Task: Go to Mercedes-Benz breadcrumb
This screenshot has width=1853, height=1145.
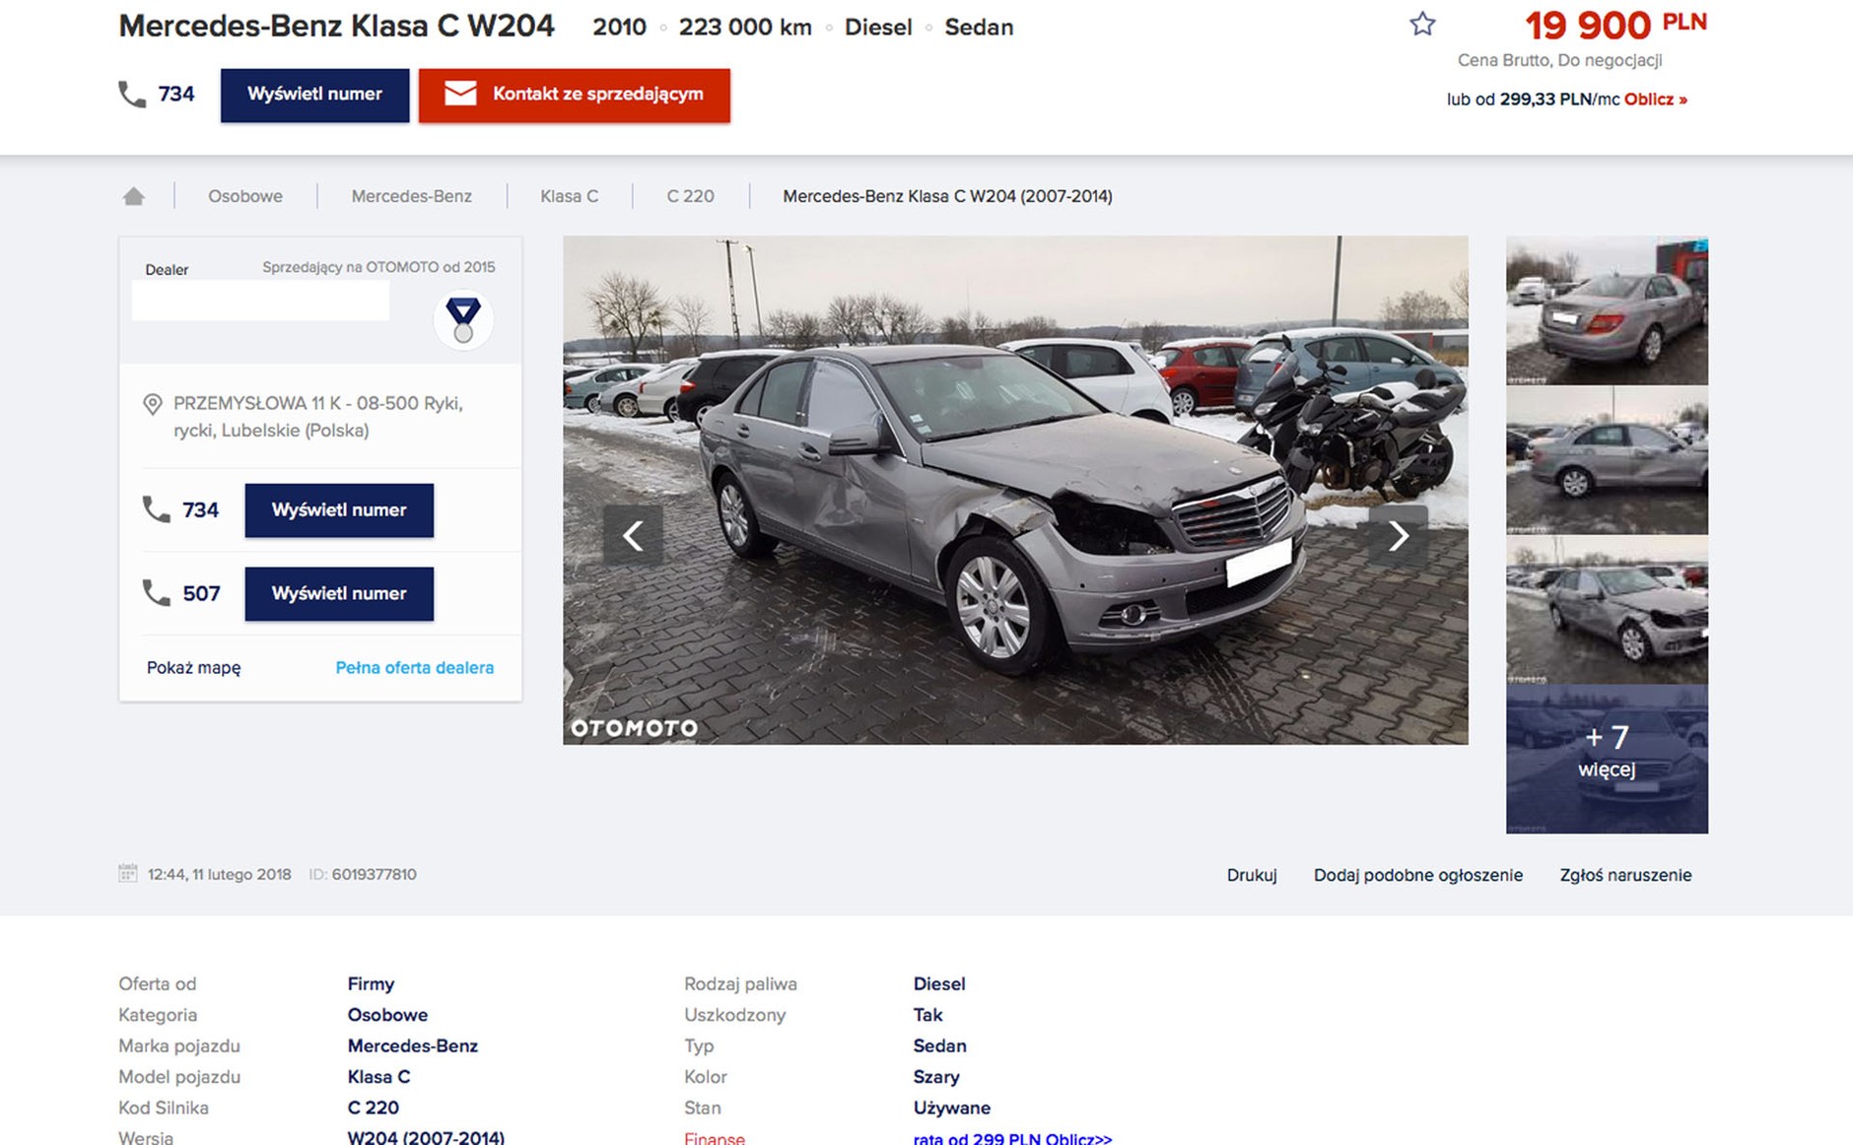Action: coord(411,196)
